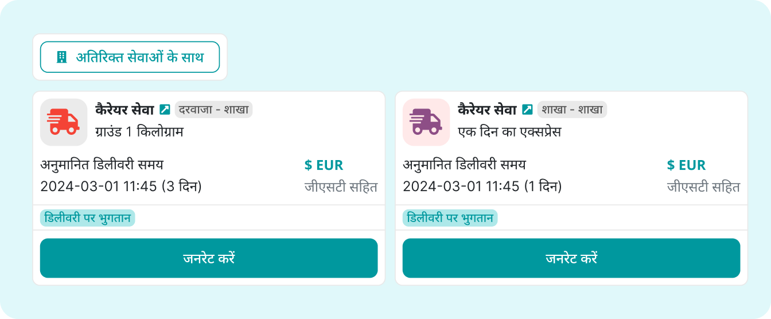The image size is (771, 319).
Task: Select the ग्राउंड 1 किलोग्राम service name
Action: (x=139, y=132)
